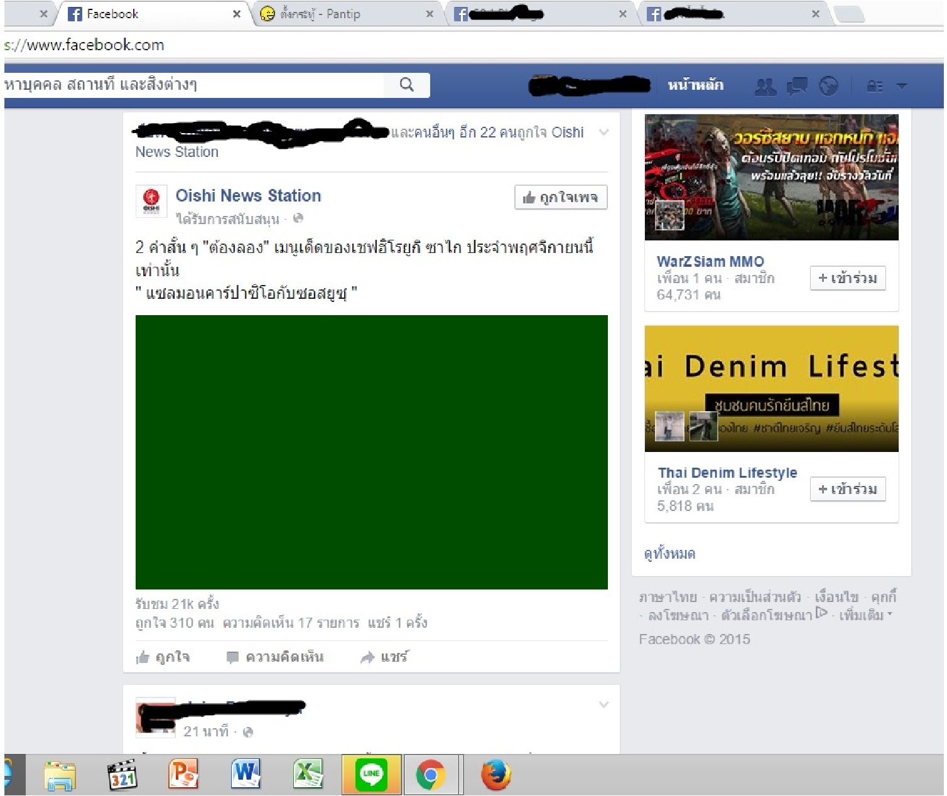Click the green video area in Oishi post
947x796 pixels.
pyautogui.click(x=372, y=452)
